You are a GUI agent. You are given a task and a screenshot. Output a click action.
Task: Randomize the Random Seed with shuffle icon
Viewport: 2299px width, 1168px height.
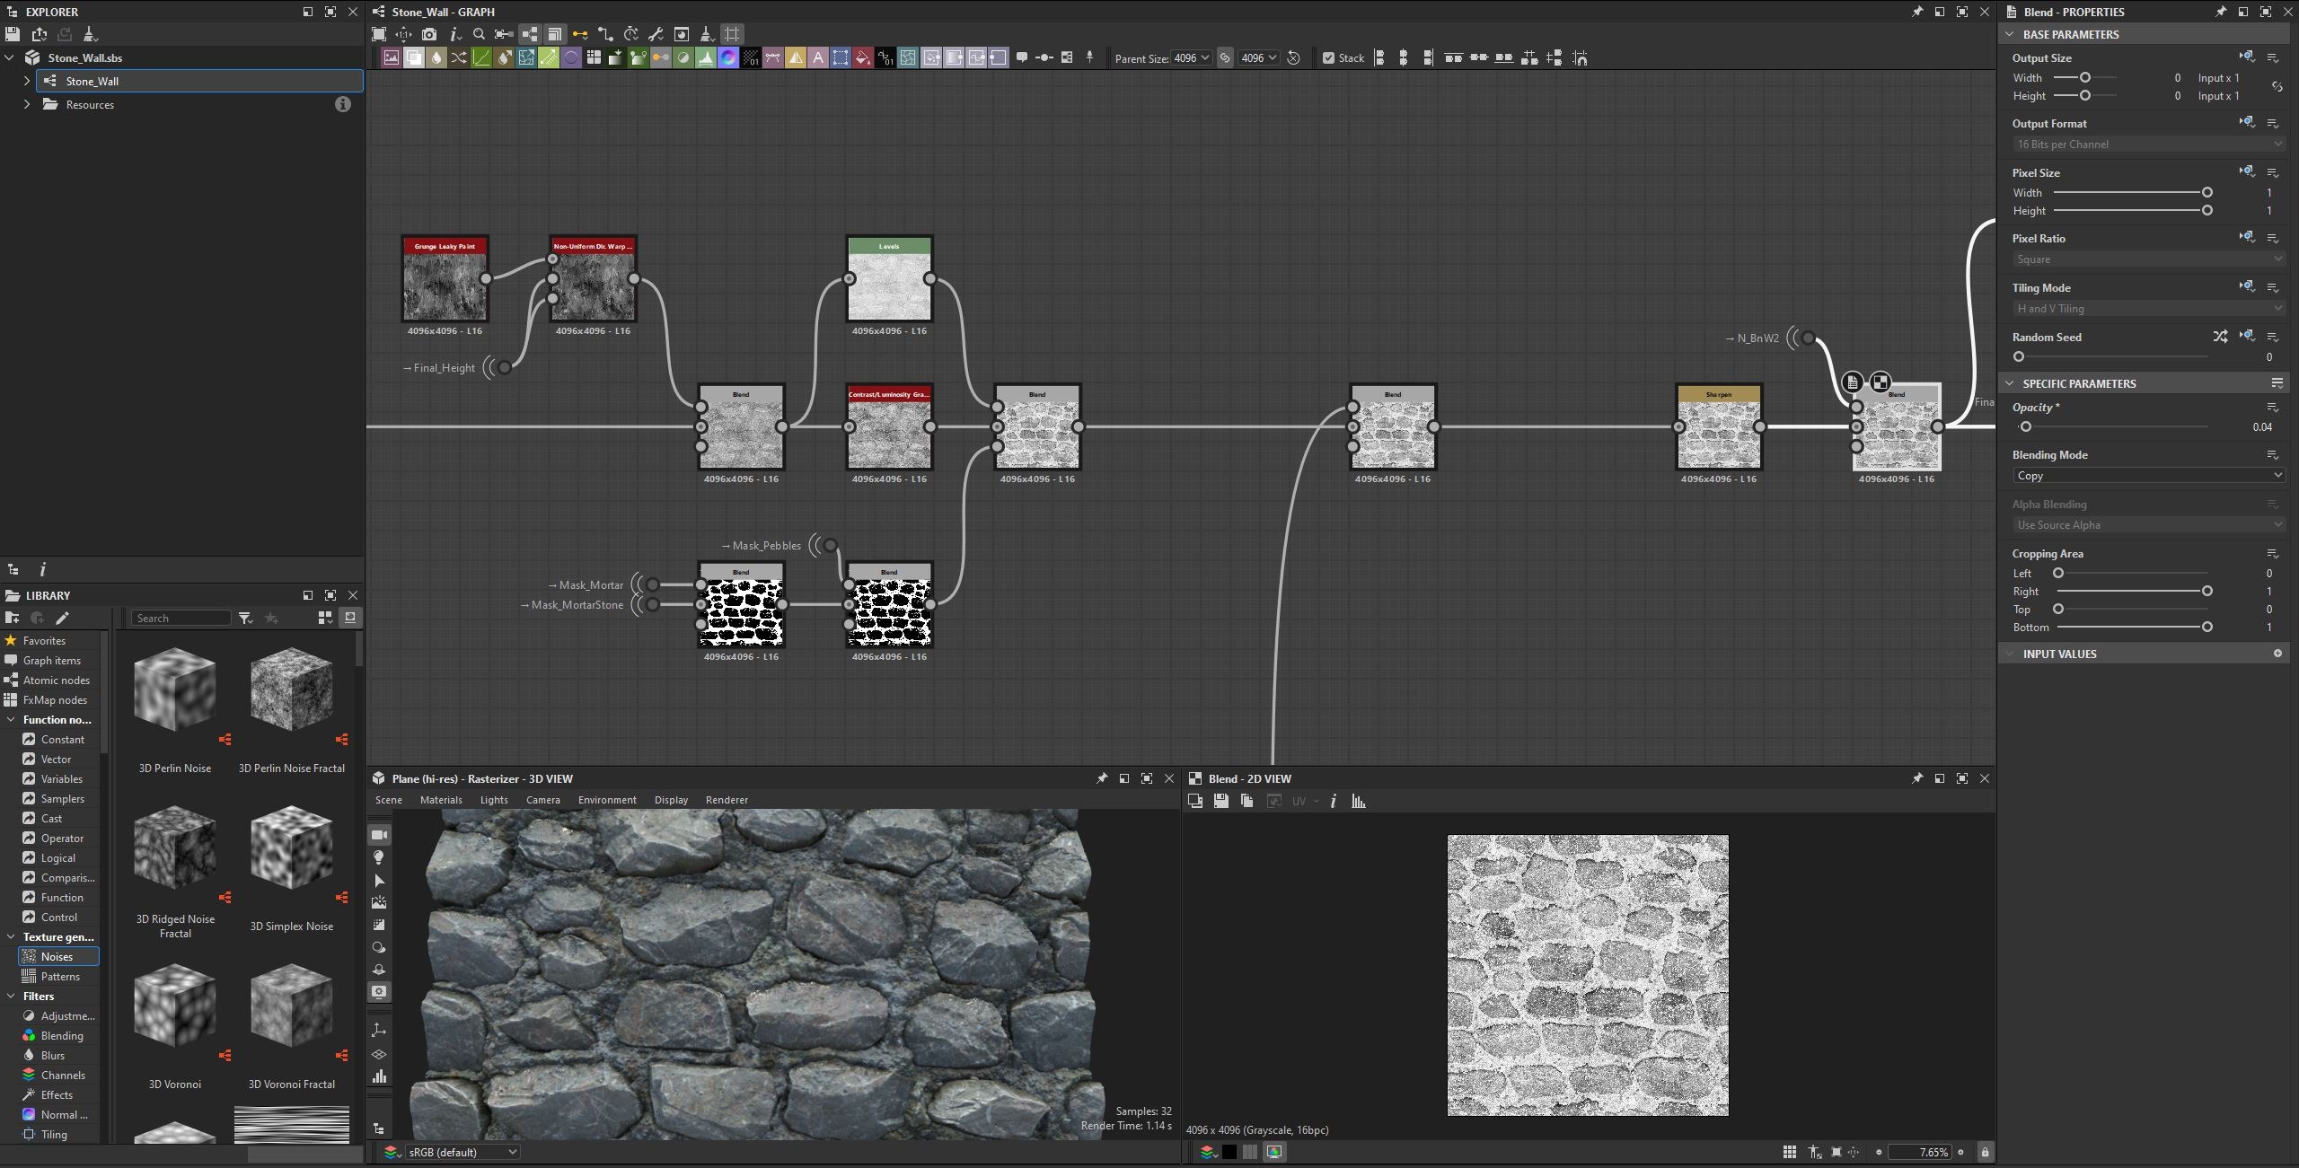click(2220, 337)
